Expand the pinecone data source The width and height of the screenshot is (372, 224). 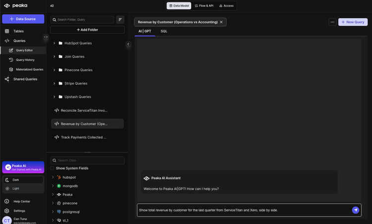pyautogui.click(x=53, y=203)
